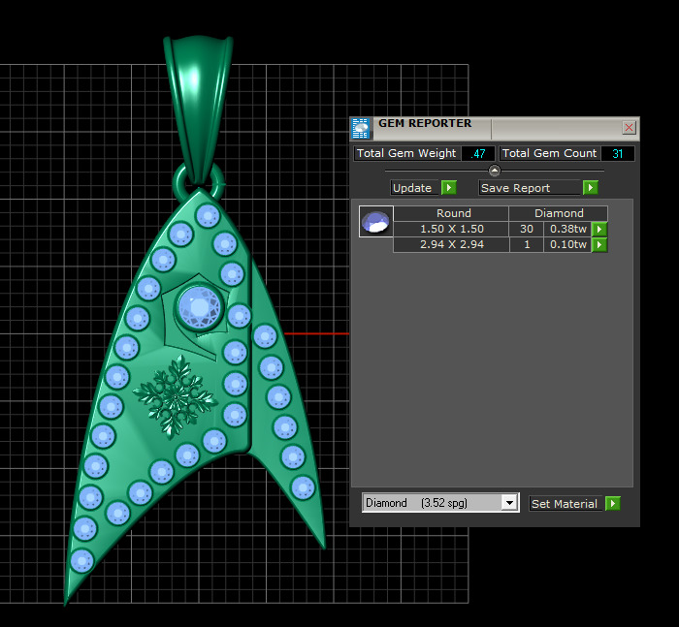
Task: Click the Total Gem Weight value .47
Action: click(x=478, y=154)
